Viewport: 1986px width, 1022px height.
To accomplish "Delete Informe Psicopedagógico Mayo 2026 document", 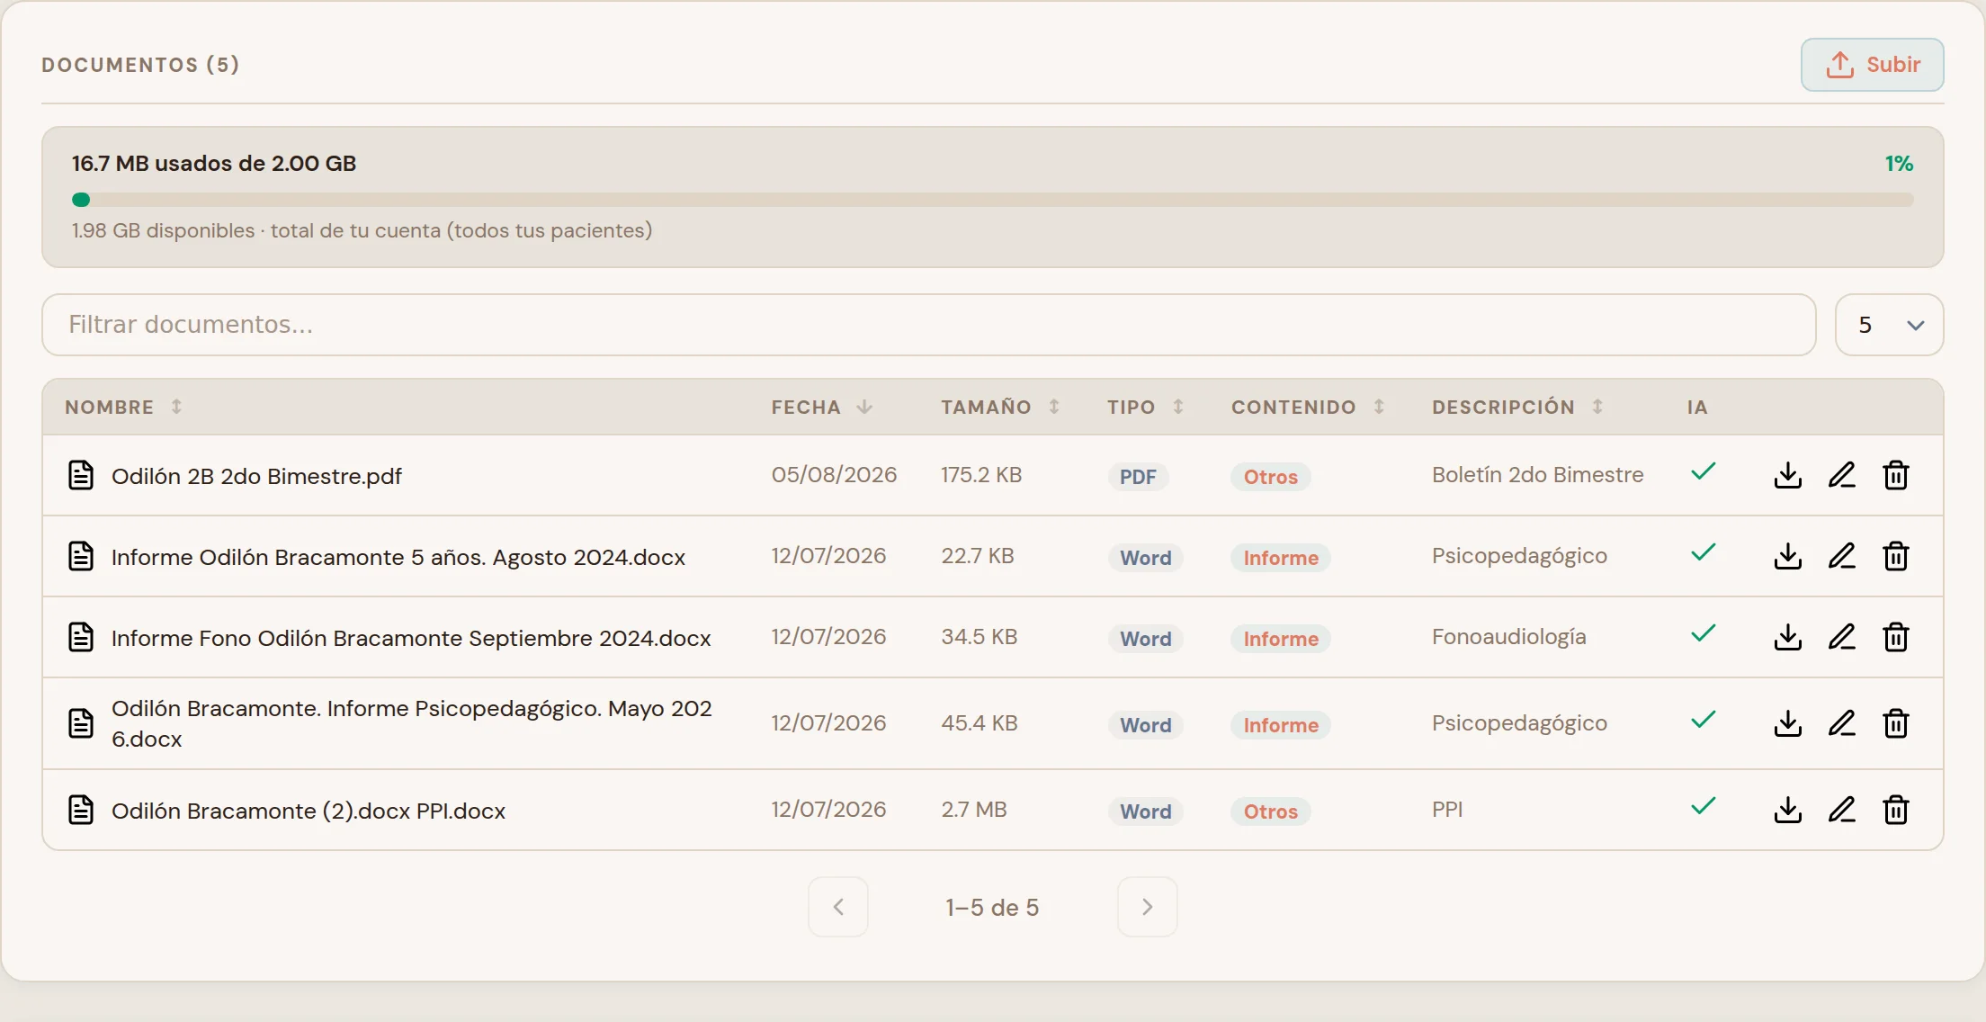I will [1895, 723].
